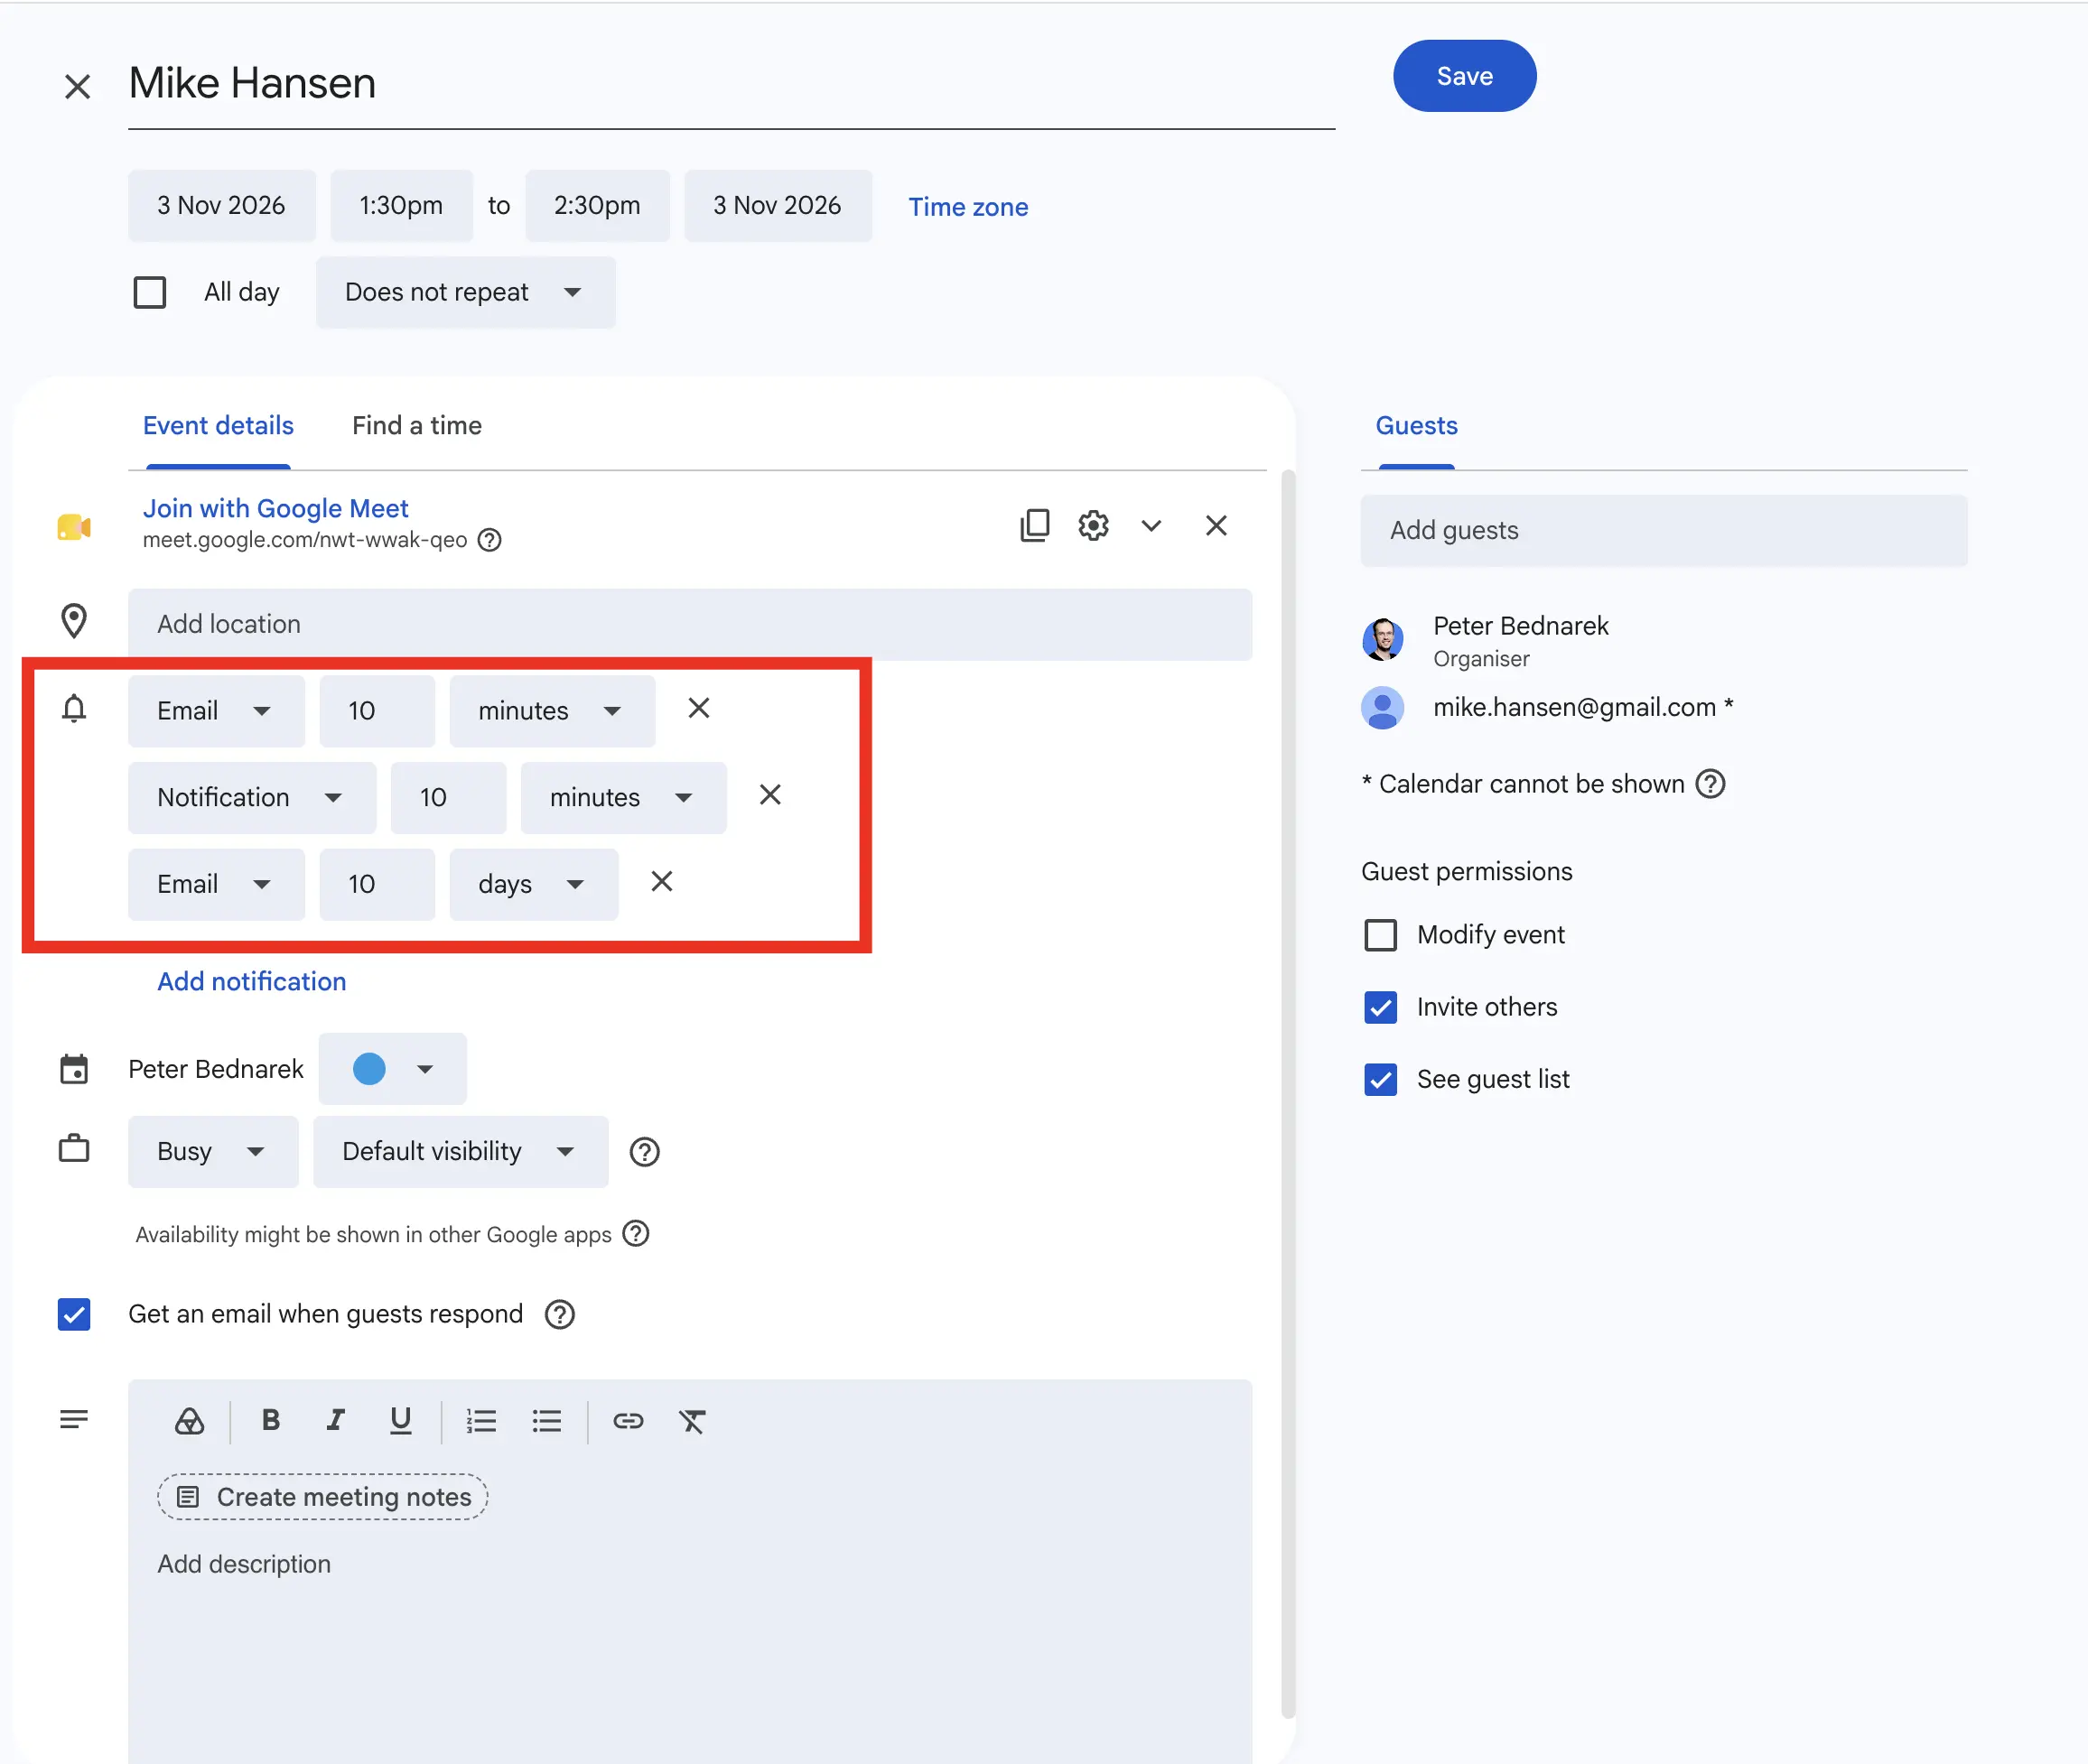Click the location pin icon
This screenshot has height=1764, width=2088.
(x=74, y=621)
